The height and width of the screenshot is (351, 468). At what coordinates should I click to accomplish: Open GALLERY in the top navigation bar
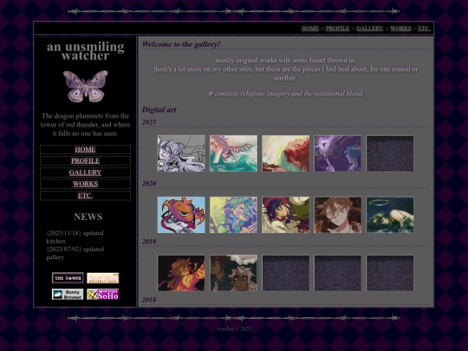click(x=369, y=29)
